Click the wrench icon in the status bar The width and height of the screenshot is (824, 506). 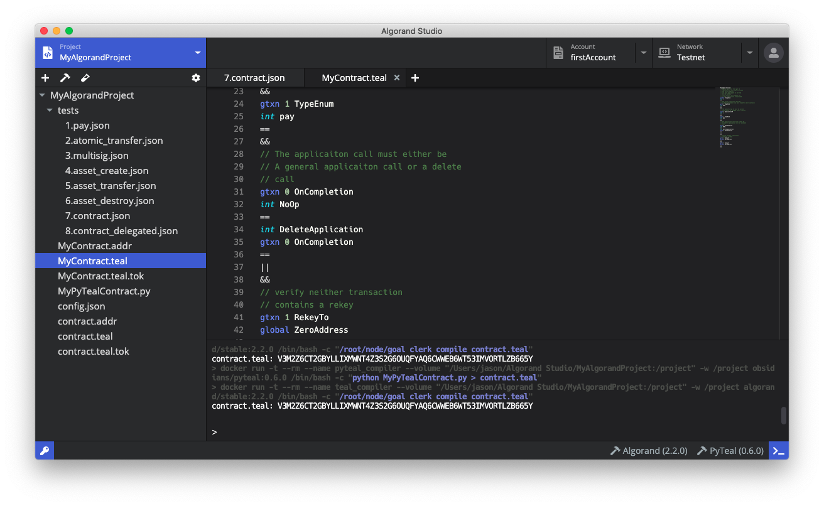click(x=44, y=450)
